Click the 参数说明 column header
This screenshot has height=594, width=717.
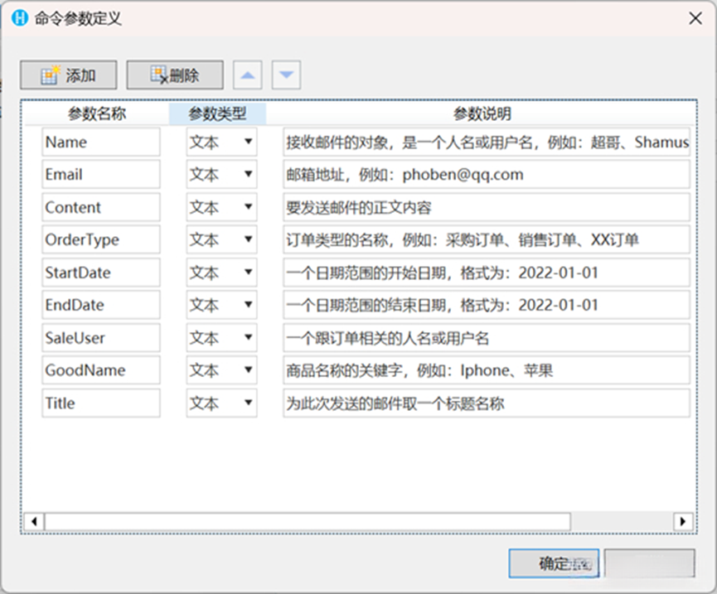pos(482,113)
